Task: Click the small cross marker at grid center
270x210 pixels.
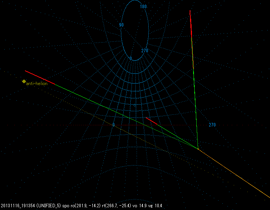Action: pos(135,105)
